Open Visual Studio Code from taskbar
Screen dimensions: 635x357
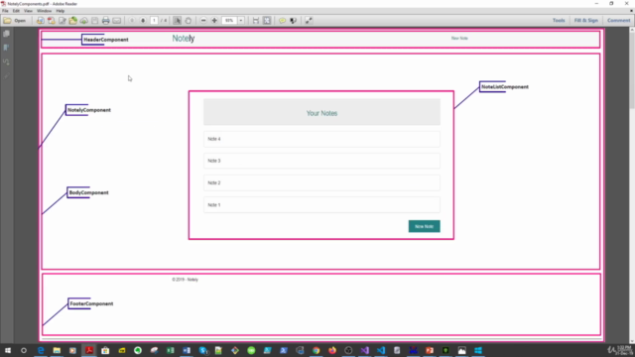point(381,350)
